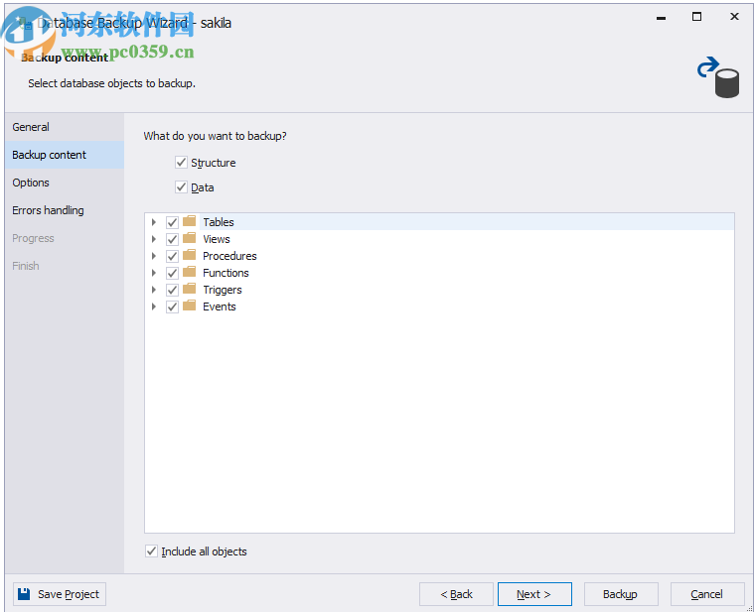Screen dimensions: 755x612
Task: Cancel the backup wizard
Action: click(x=707, y=594)
